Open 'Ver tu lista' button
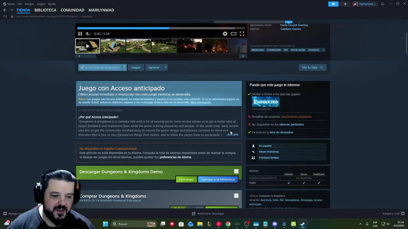 tap(312, 67)
